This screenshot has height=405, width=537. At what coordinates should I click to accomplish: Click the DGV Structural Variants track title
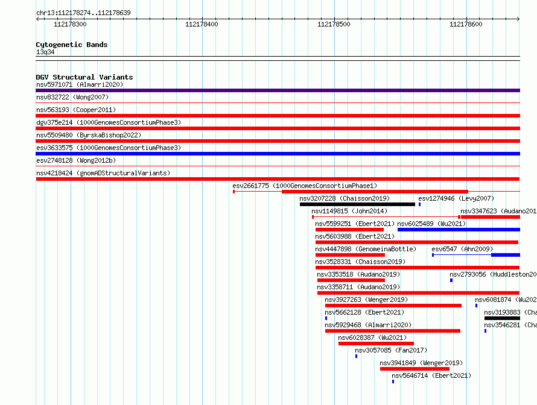pos(84,77)
